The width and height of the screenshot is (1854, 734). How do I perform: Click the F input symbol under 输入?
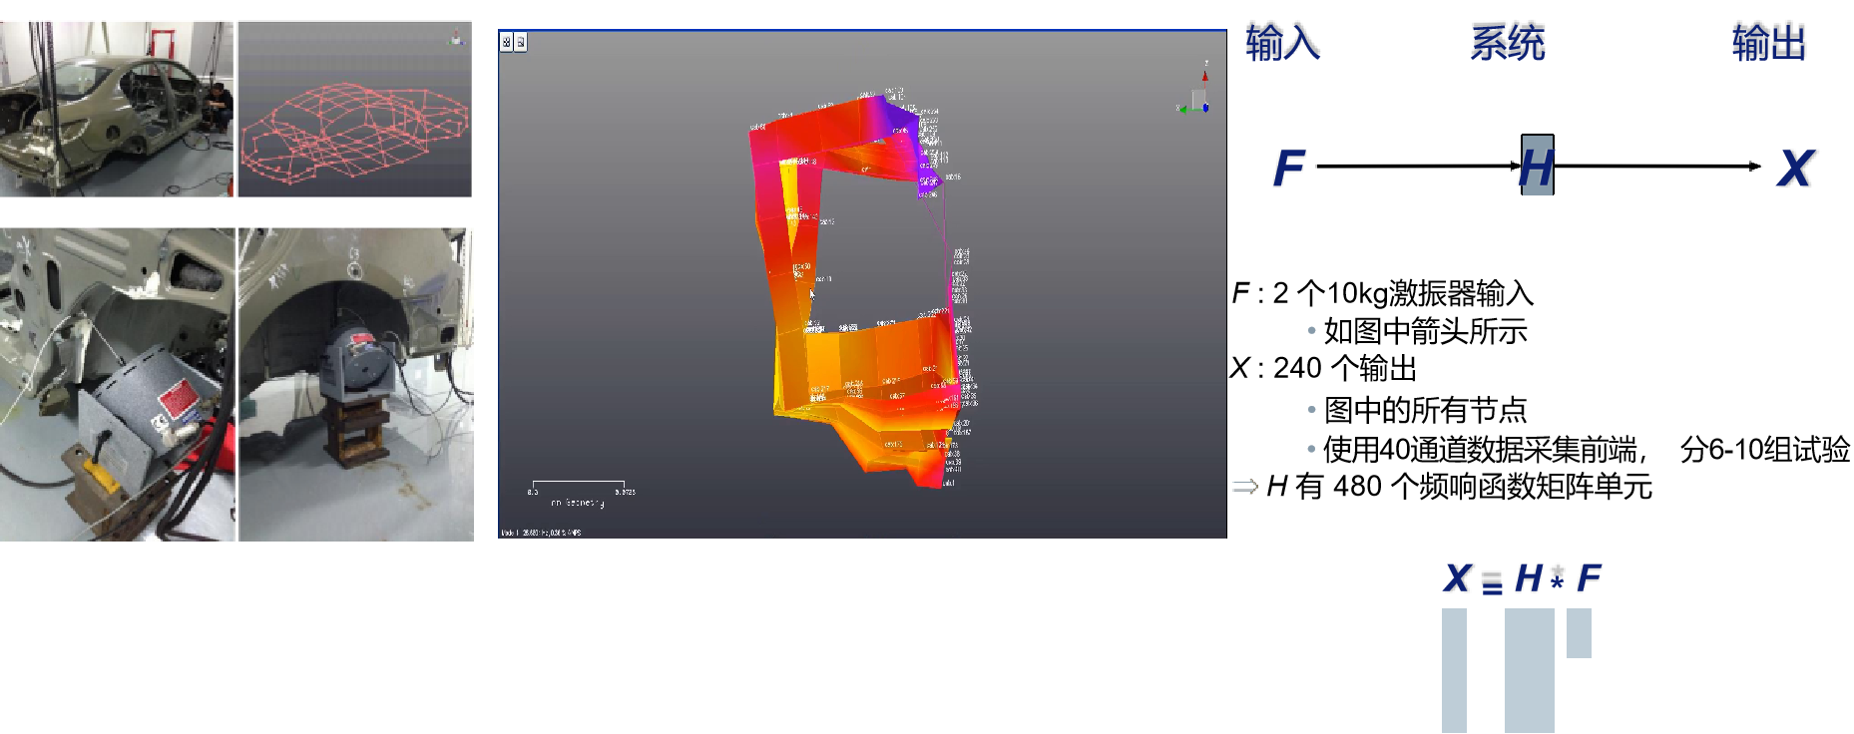pos(1289,168)
